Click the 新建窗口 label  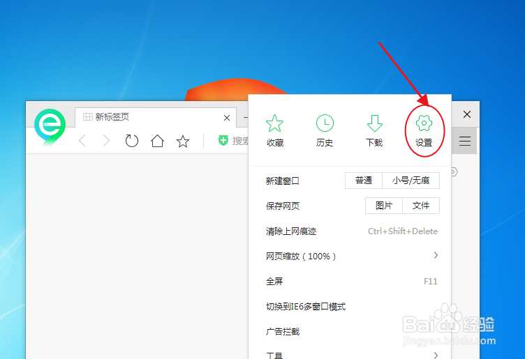[x=282, y=181]
